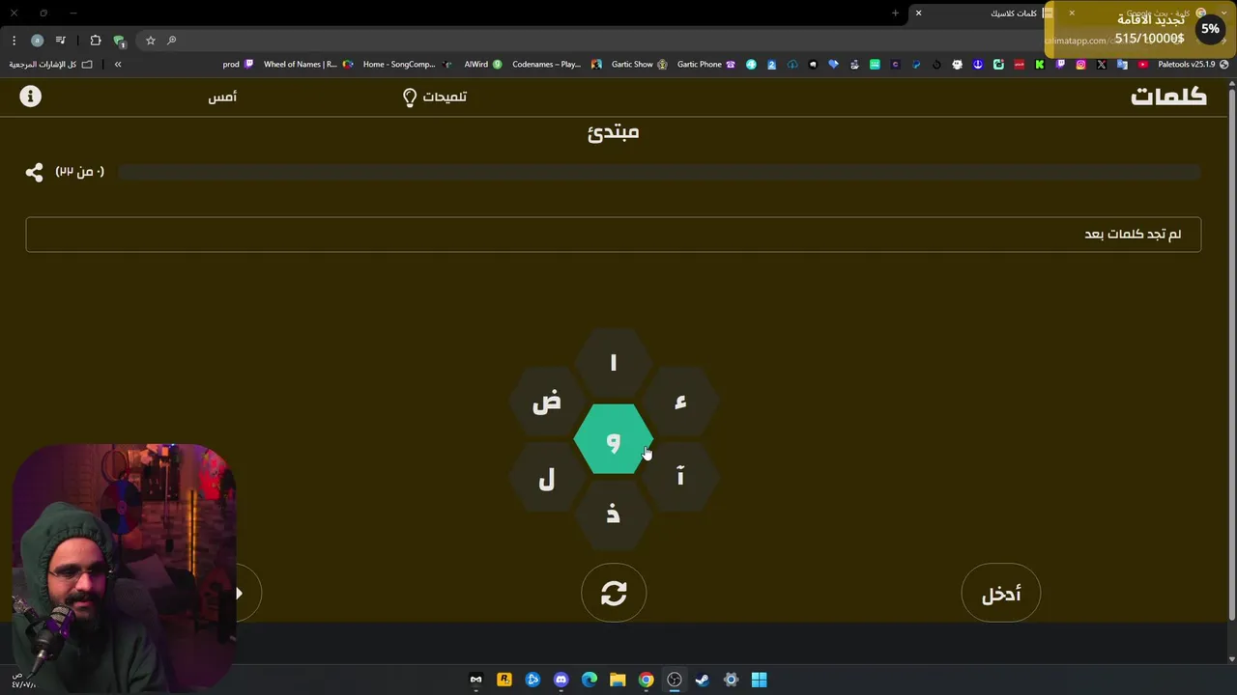Click the zoom magnifier in address bar
The width and height of the screenshot is (1237, 695).
pos(172,41)
